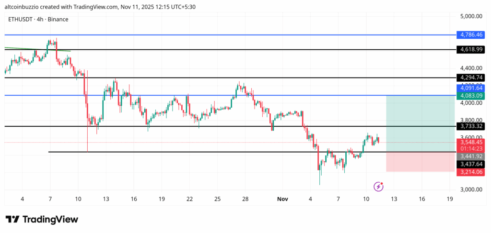The height and width of the screenshot is (233, 491).
Task: Click the 28 date label on time axis
Action: point(245,199)
